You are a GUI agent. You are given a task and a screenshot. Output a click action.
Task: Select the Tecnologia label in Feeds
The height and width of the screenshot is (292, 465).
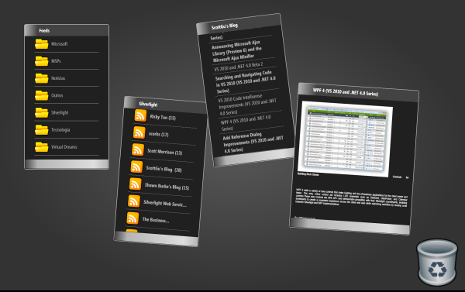tap(60, 130)
